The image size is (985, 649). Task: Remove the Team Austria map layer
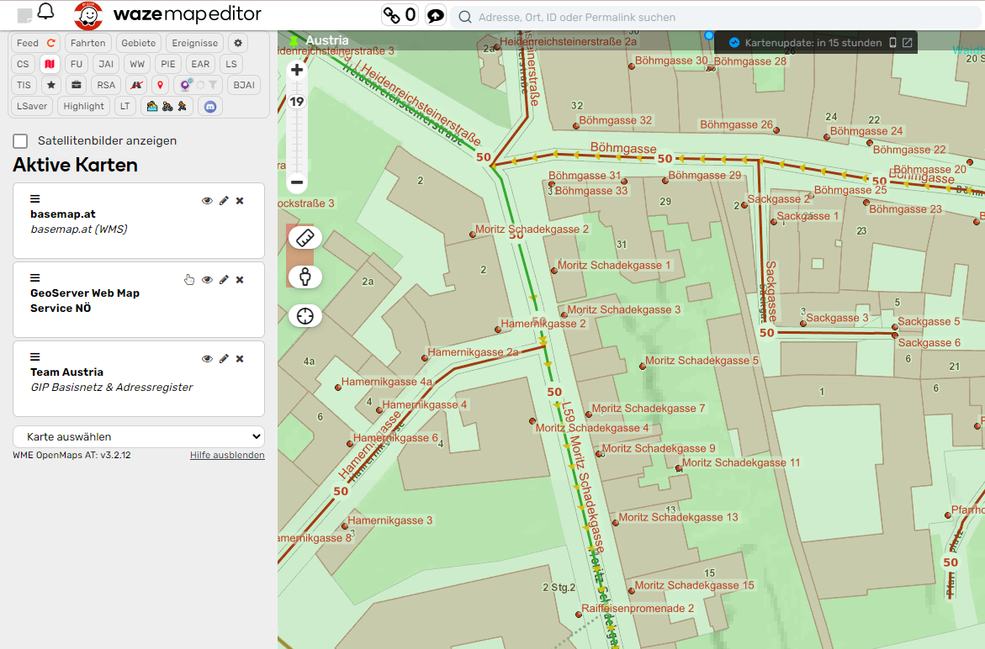tap(240, 359)
